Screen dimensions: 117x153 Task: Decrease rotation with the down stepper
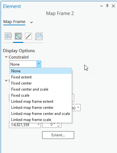58,126
